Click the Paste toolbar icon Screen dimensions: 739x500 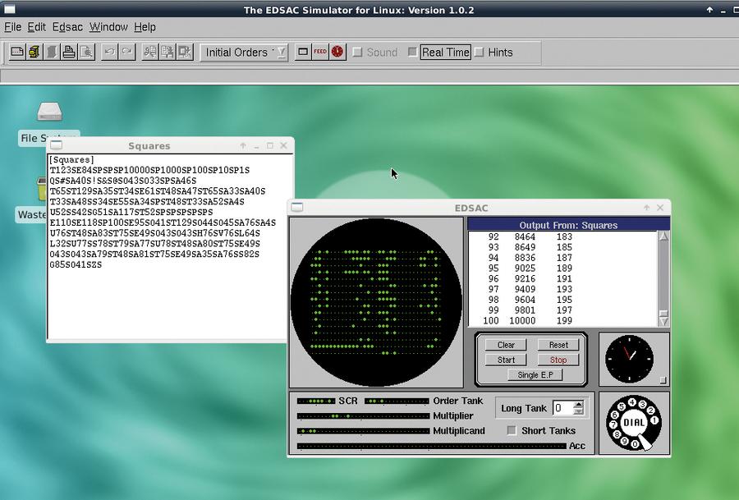[185, 52]
